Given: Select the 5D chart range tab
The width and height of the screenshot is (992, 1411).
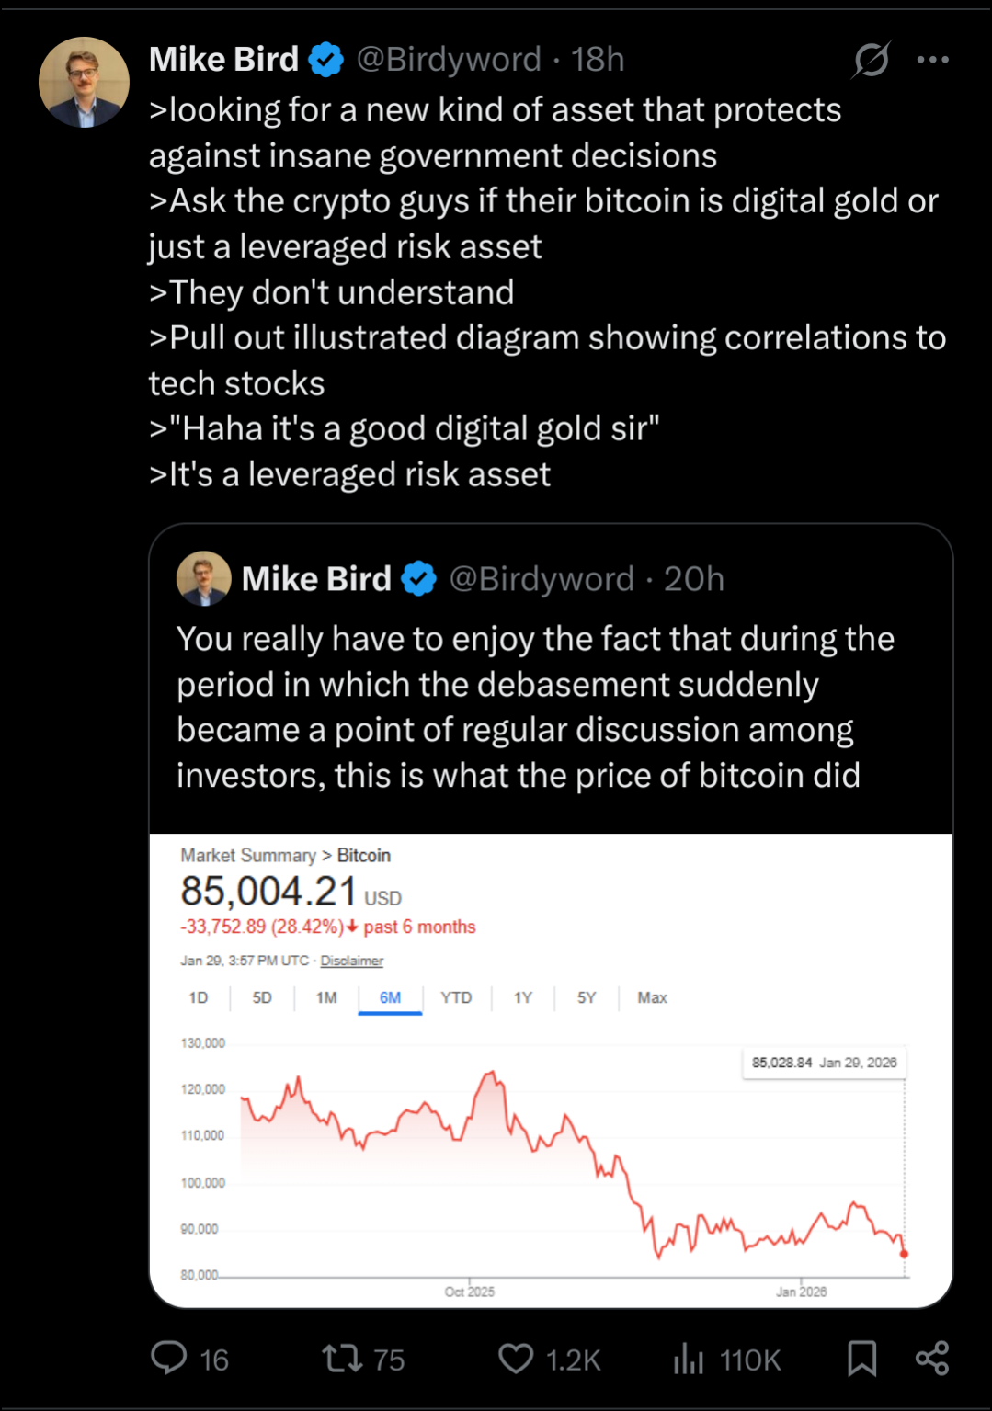Looking at the screenshot, I should pos(262,997).
